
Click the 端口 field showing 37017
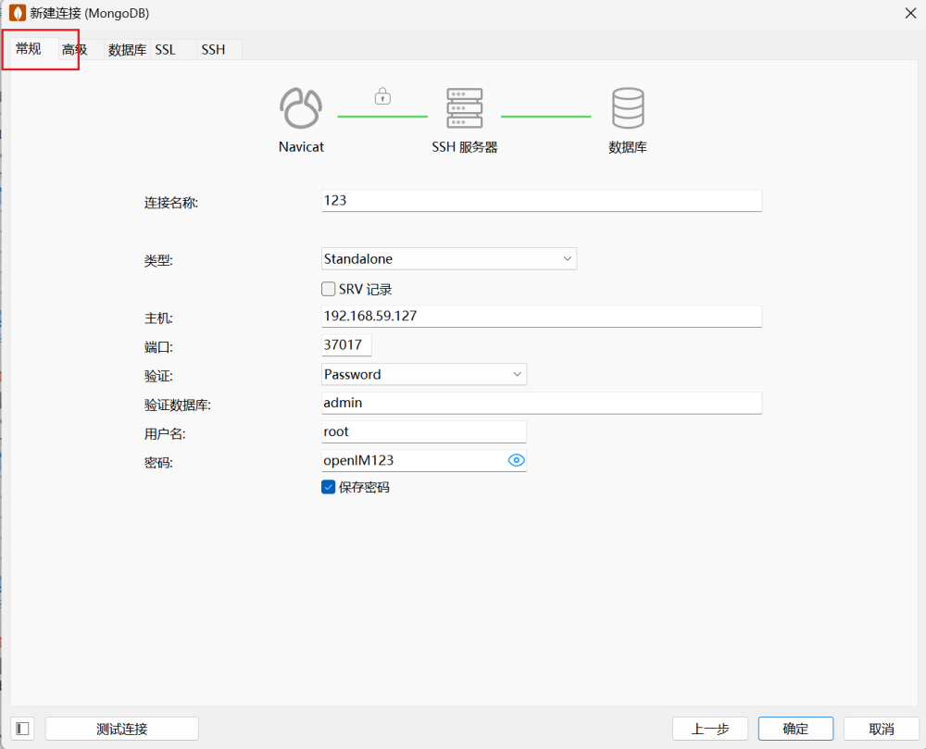pos(346,345)
